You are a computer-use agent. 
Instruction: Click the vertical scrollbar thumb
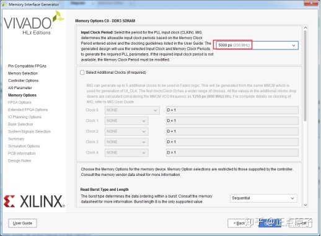(306, 76)
